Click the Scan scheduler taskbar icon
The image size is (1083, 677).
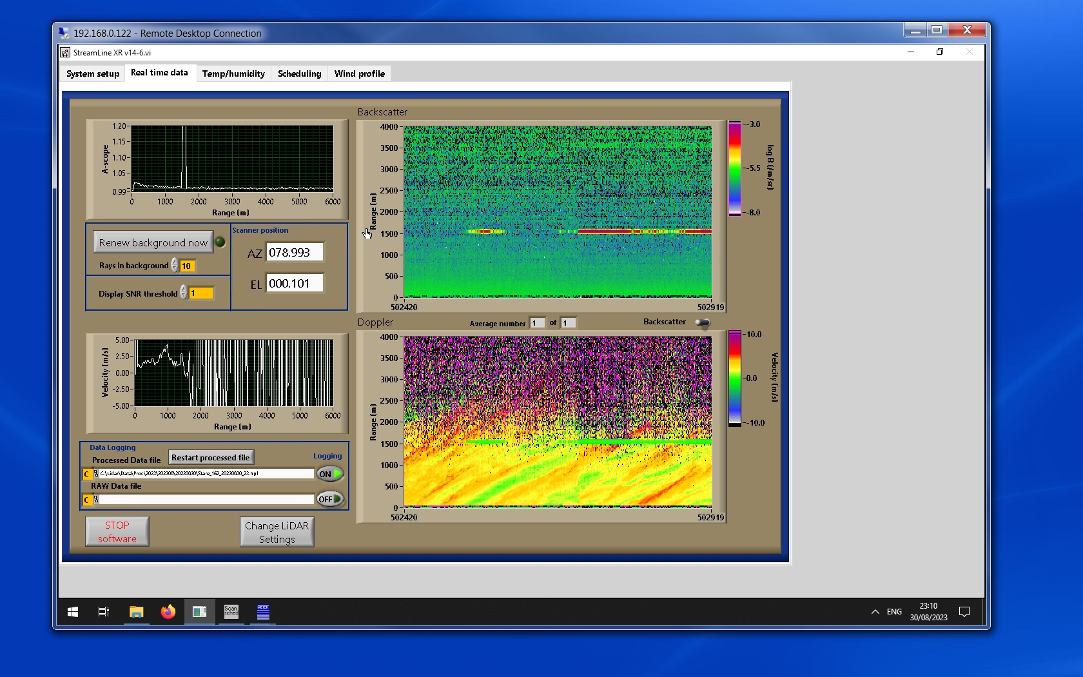(231, 612)
